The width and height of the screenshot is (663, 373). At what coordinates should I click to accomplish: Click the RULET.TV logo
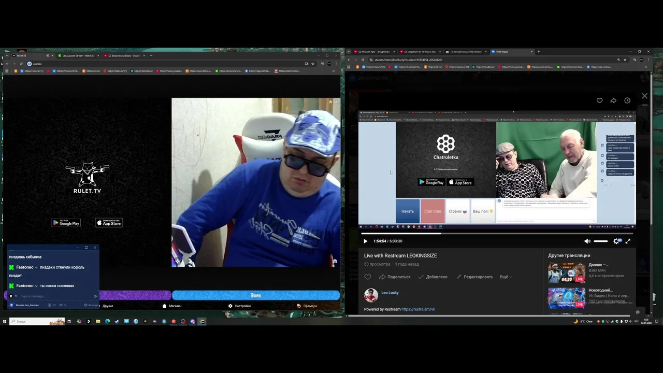pos(87,178)
